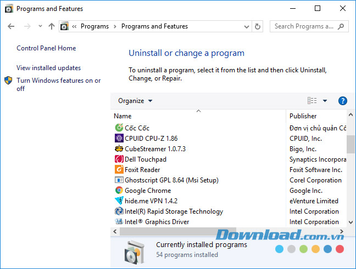Click the Intel Graphics Driver icon

pyautogui.click(x=119, y=221)
